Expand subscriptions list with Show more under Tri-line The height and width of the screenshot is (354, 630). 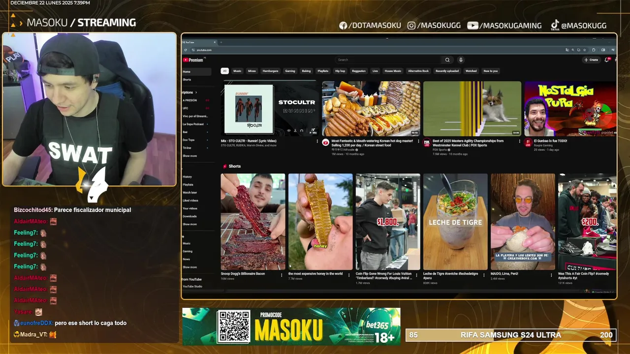coord(190,156)
